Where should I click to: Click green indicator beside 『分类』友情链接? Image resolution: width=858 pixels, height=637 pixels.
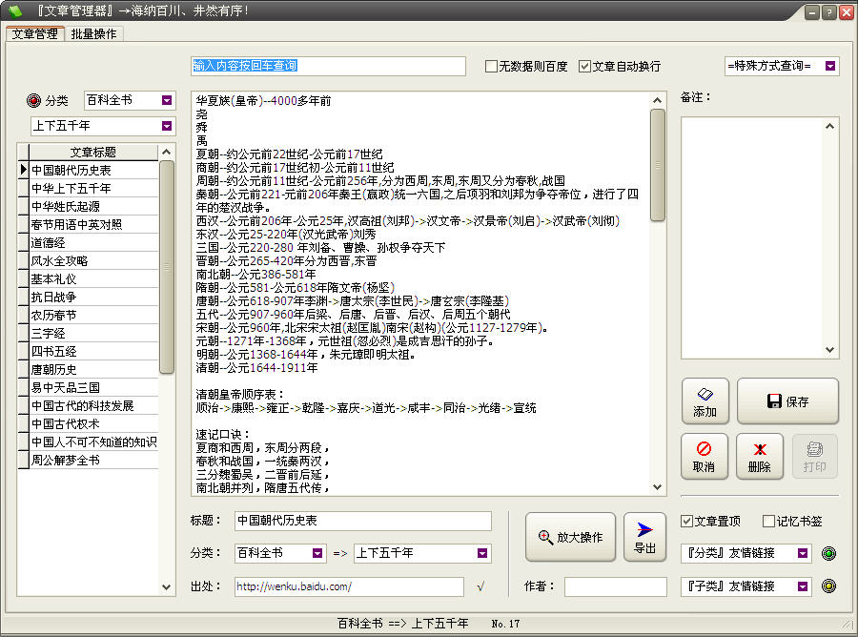828,553
